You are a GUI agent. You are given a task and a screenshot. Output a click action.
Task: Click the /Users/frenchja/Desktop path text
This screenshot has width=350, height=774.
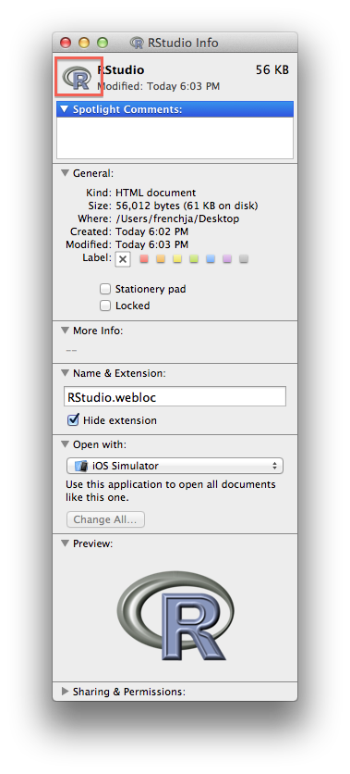pyautogui.click(x=177, y=218)
